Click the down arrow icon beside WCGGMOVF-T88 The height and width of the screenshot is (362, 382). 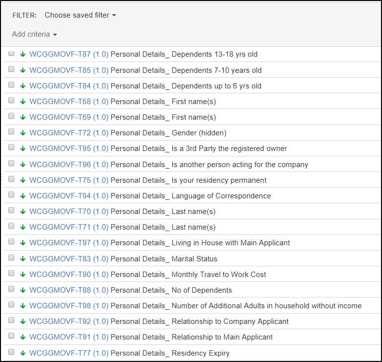point(23,290)
